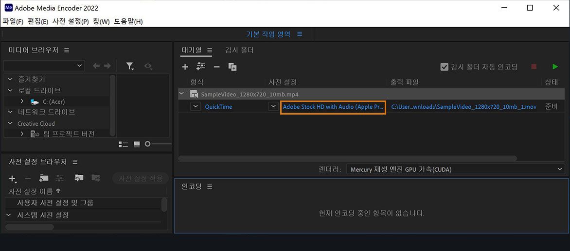Screen dimensions: 570x251
Task: Toggle the watch folder auto-encode checkbox
Action: [x=444, y=67]
